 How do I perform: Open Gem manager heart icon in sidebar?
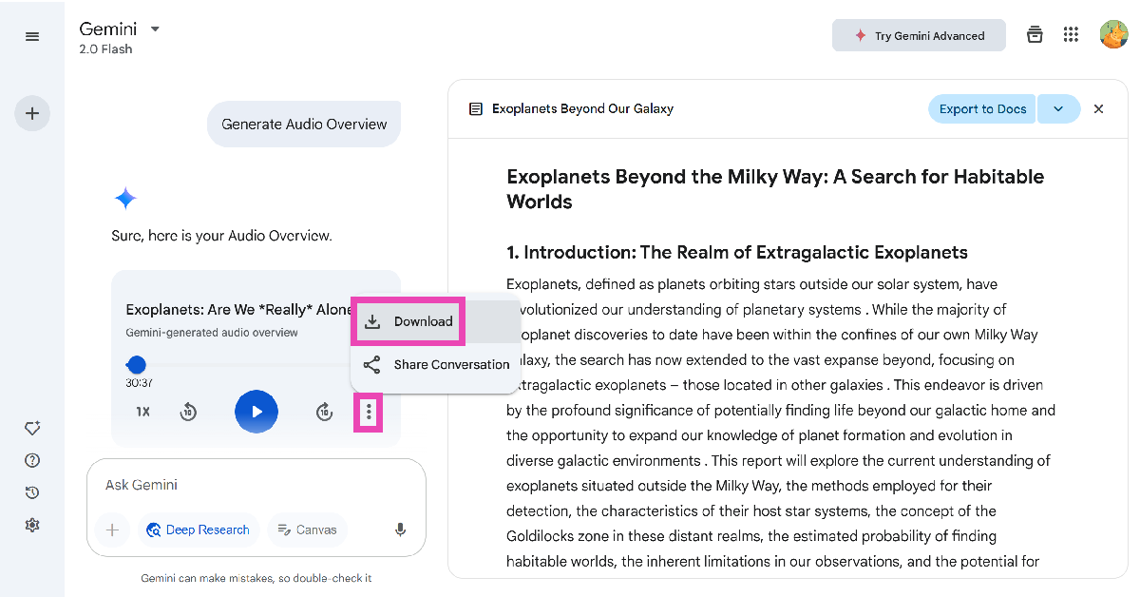[x=32, y=429]
